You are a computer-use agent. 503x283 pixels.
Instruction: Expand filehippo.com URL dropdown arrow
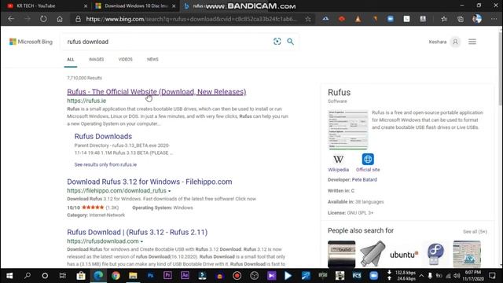point(170,191)
